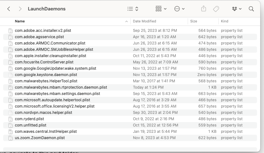
Task: Click the LaunchDaemons window title
Action: (x=47, y=9)
